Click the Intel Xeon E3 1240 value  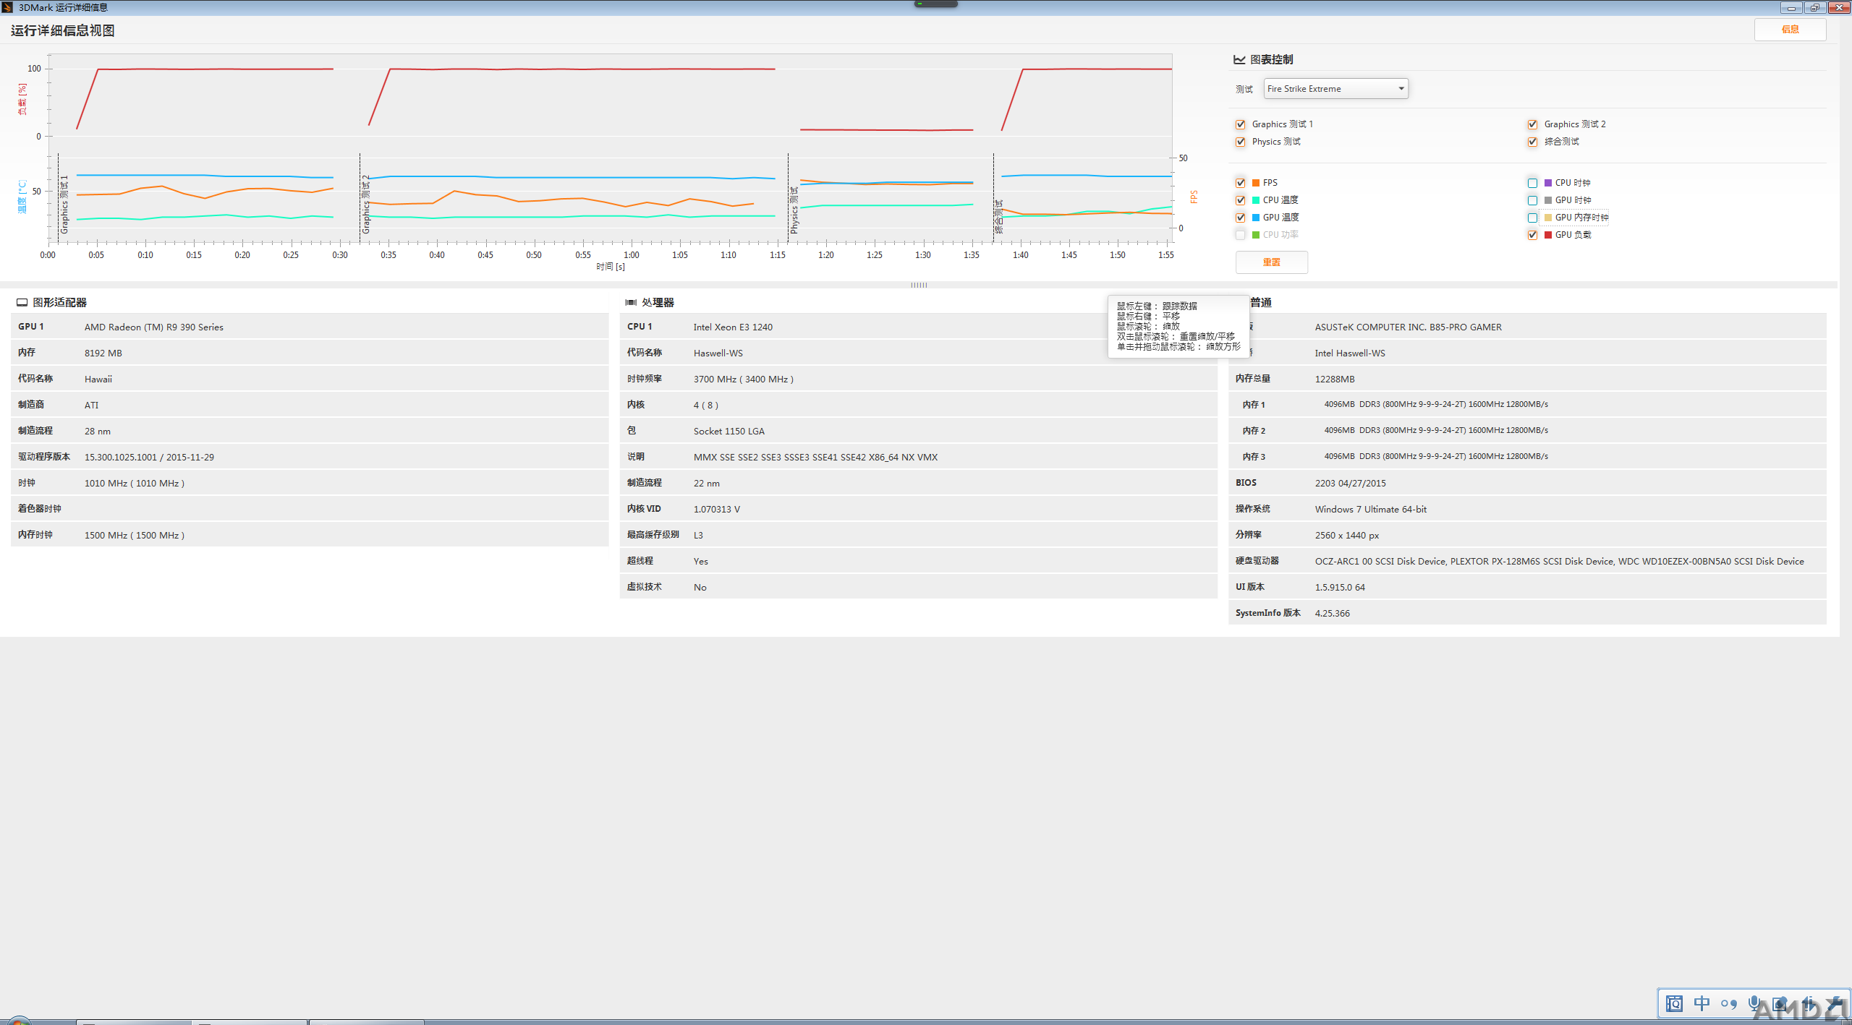coord(733,327)
